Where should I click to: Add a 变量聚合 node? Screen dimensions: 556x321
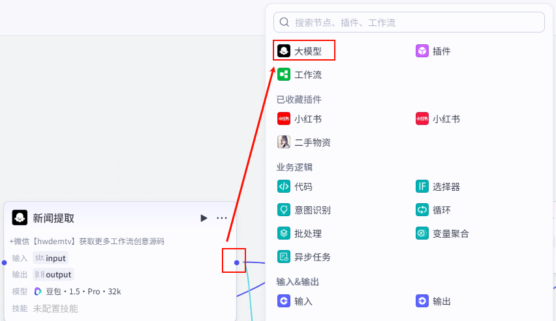[x=451, y=233]
